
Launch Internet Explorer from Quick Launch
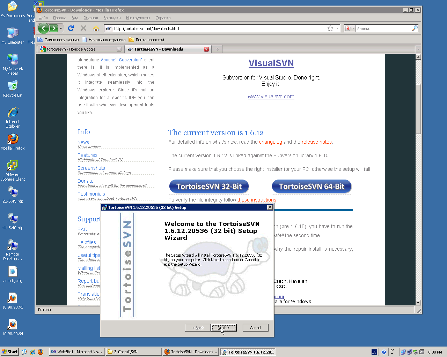point(32,352)
